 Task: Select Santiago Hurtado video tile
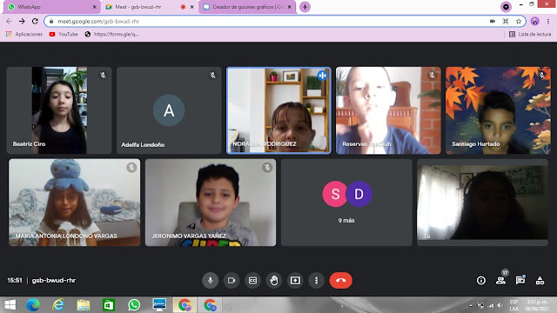(x=498, y=110)
